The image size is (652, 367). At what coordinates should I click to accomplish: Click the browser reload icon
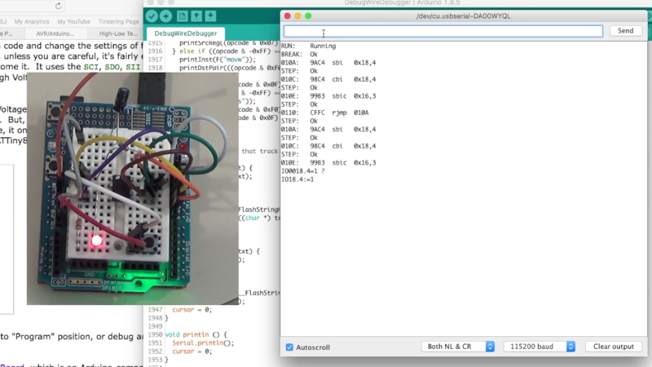pos(59,6)
